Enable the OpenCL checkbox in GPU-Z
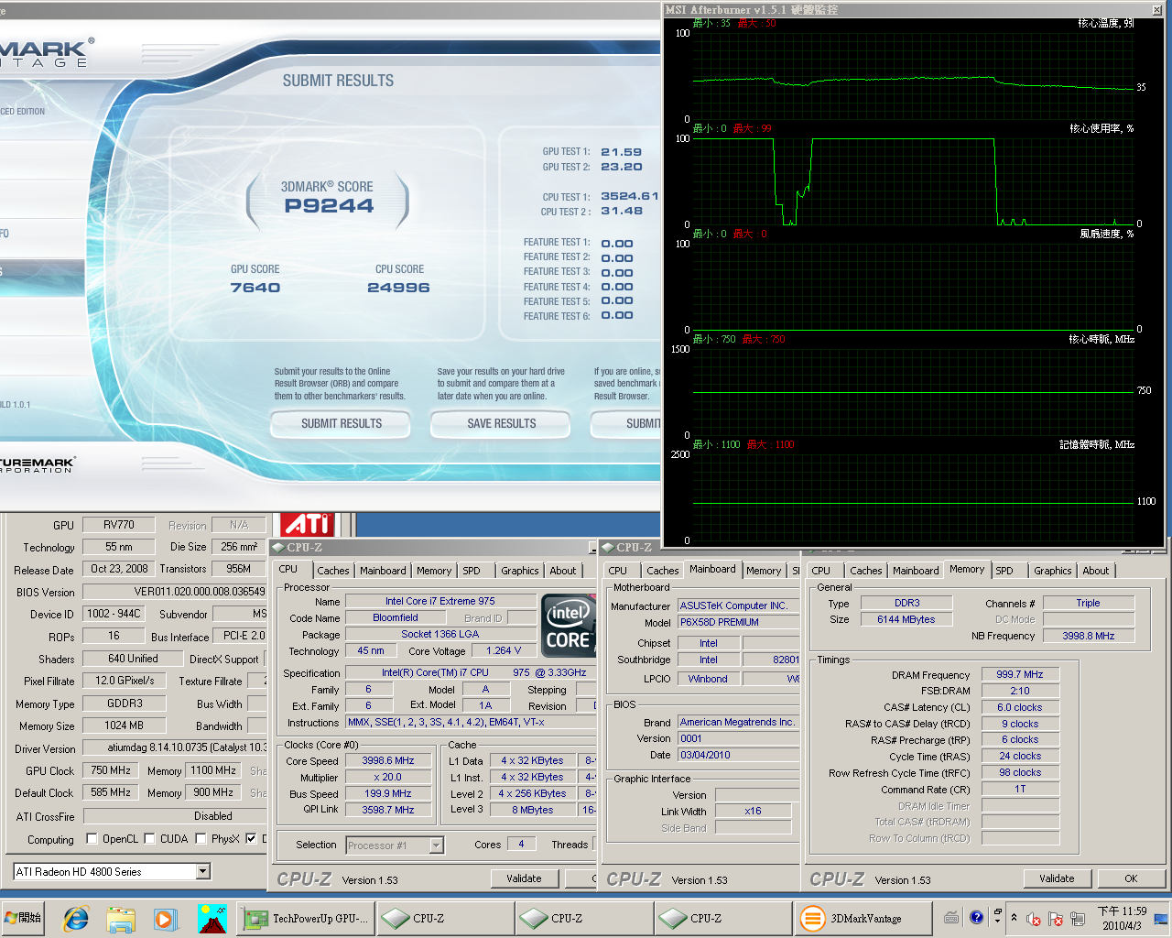The width and height of the screenshot is (1172, 938). pyautogui.click(x=92, y=839)
